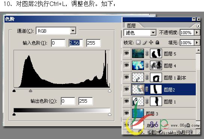Select layer name text 图层 1
The width and height of the screenshot is (204, 139).
[x=170, y=102]
